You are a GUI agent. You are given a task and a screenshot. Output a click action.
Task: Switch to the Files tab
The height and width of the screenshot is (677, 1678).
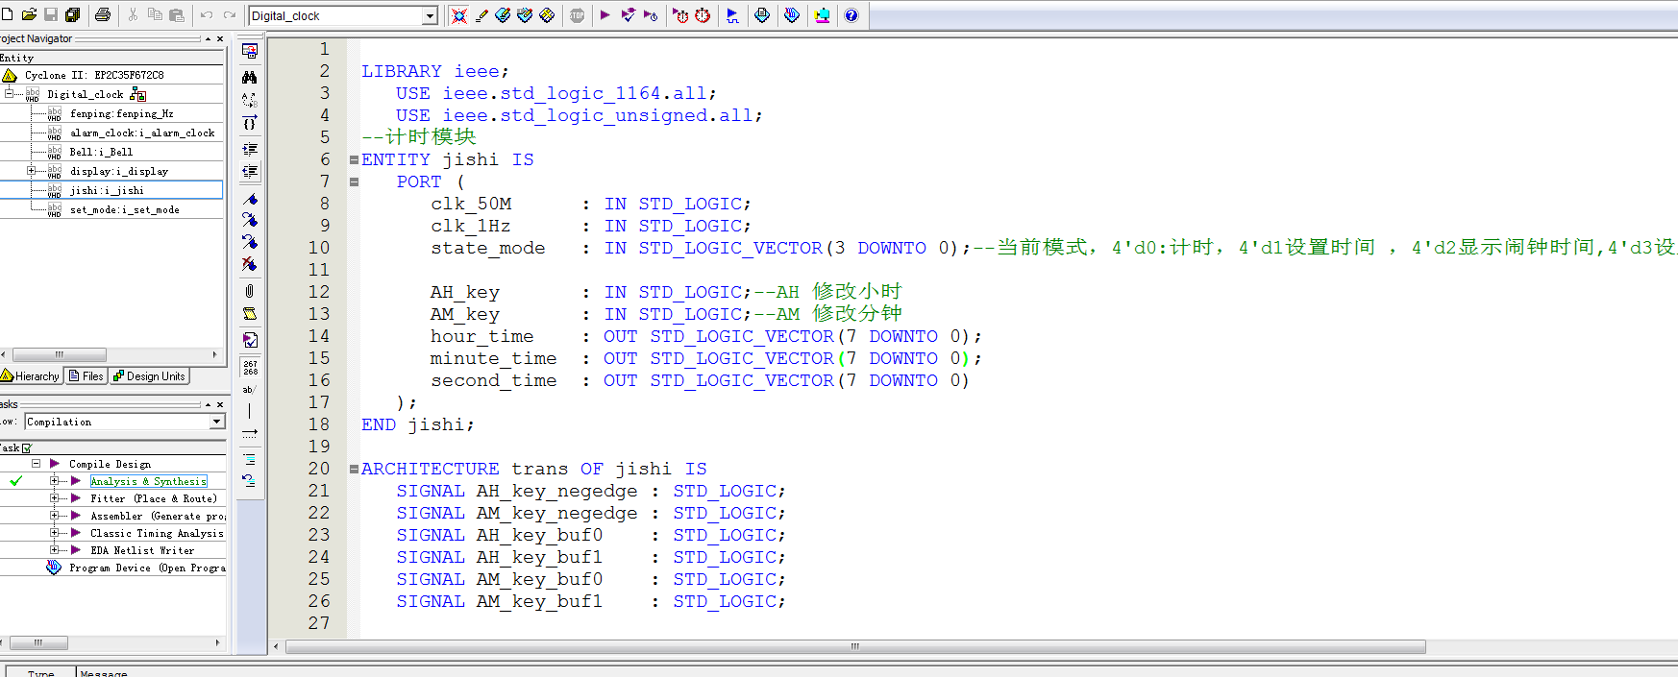(86, 376)
